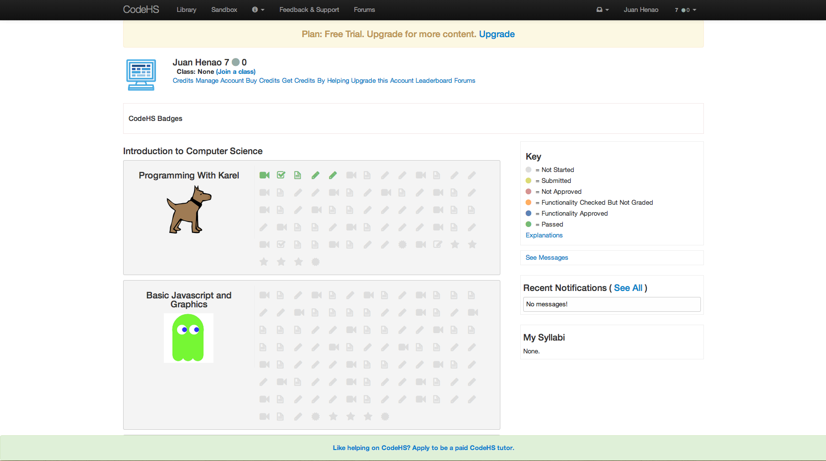The height and width of the screenshot is (461, 826).
Task: Open the first green pencil exercise in Karel
Action: pos(315,175)
